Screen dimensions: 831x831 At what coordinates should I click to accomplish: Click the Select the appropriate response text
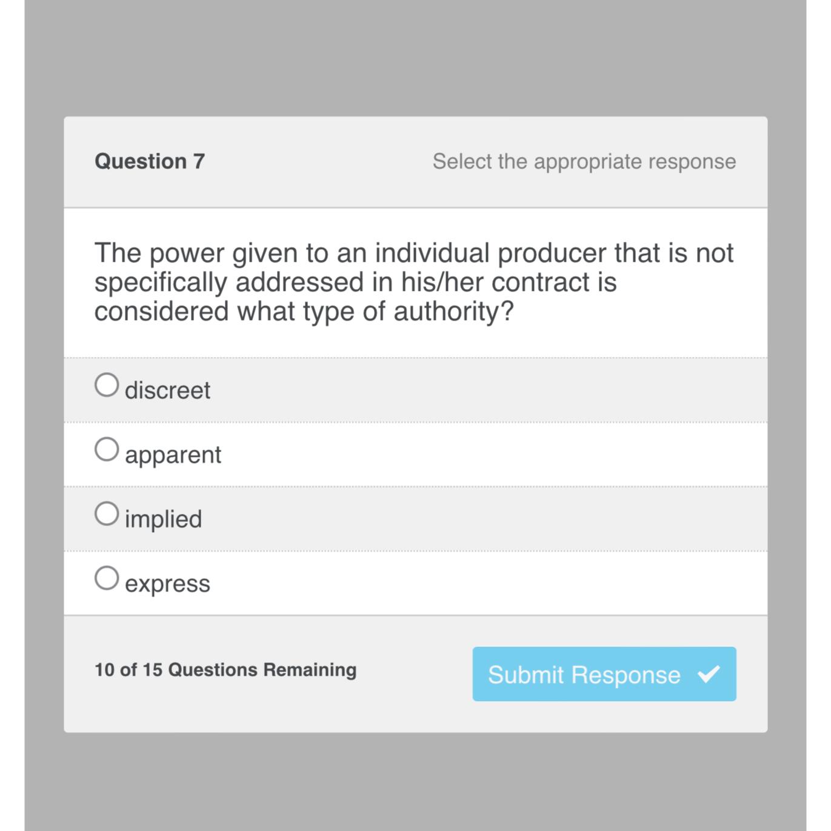pyautogui.click(x=585, y=161)
